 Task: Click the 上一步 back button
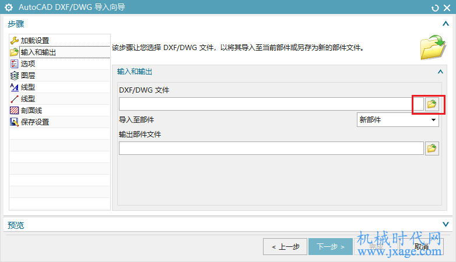[x=285, y=247]
